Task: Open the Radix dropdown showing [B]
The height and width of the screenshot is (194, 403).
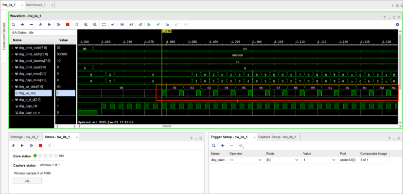Action: click(297, 160)
